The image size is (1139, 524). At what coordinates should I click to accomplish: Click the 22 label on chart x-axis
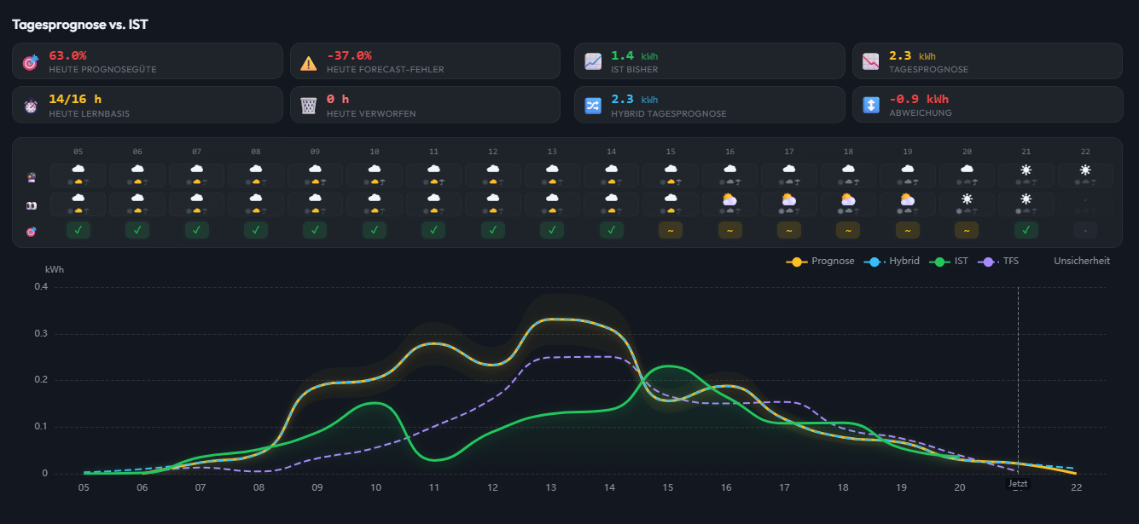tap(1077, 487)
